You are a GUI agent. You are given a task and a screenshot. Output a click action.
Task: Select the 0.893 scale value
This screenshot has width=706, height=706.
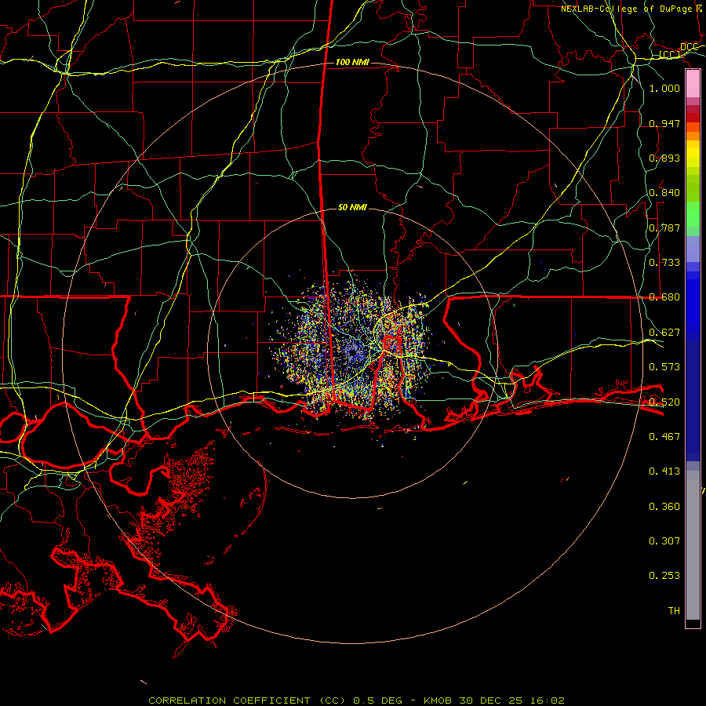click(x=664, y=158)
